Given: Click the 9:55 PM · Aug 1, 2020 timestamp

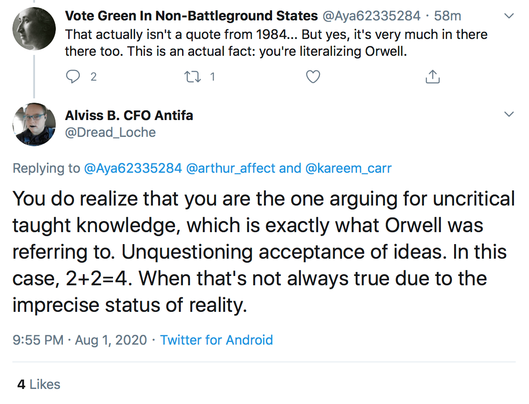Looking at the screenshot, I should coord(80,340).
